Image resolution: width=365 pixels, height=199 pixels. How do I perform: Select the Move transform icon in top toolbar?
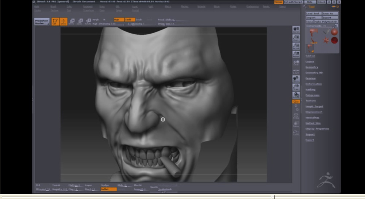click(x=72, y=22)
